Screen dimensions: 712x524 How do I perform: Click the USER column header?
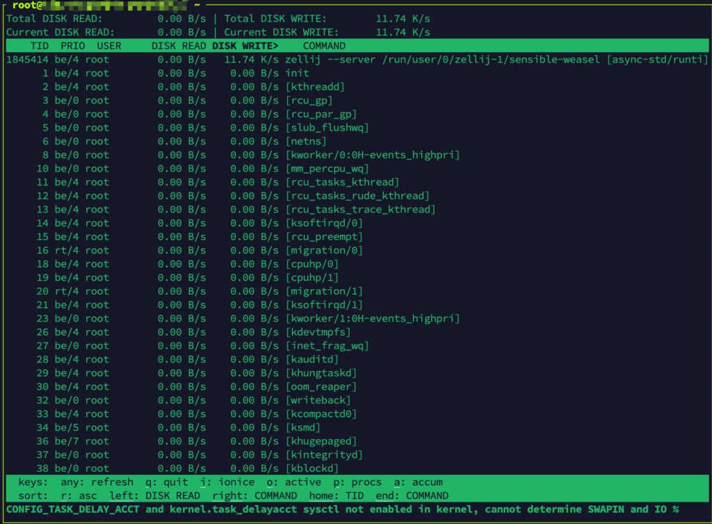click(x=109, y=46)
